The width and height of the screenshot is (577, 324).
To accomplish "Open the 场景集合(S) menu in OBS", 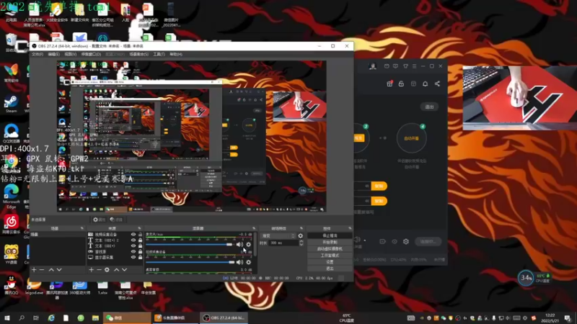I will pos(138,55).
